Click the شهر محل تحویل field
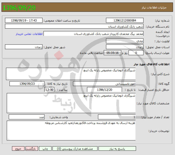This screenshot has height=155, width=175. coord(24,47)
